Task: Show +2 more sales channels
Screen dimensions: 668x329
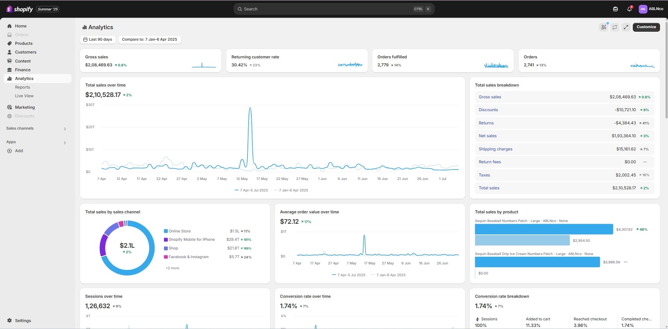Action: [172, 268]
